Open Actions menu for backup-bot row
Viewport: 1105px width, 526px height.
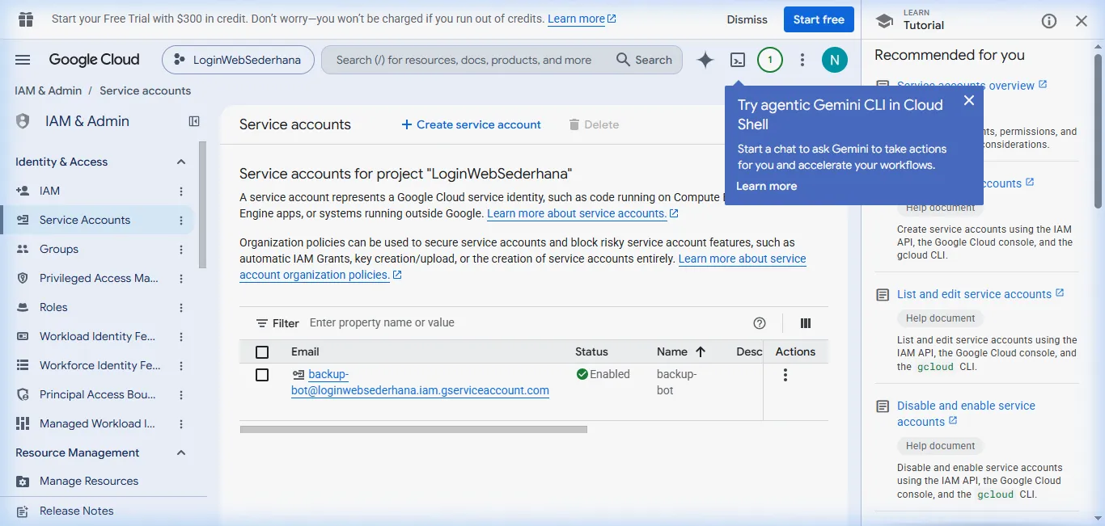(x=785, y=375)
